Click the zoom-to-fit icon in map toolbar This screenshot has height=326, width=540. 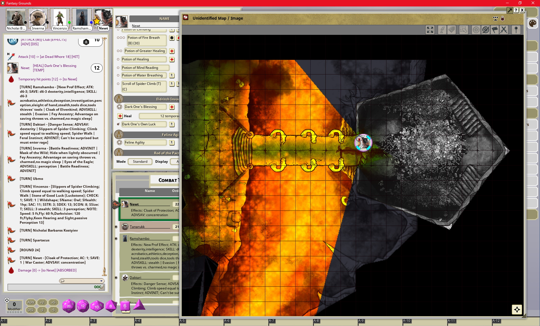coord(430,30)
